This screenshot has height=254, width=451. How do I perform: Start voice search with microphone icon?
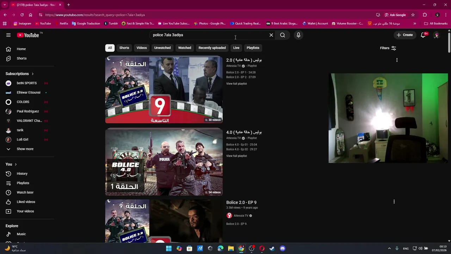298,35
